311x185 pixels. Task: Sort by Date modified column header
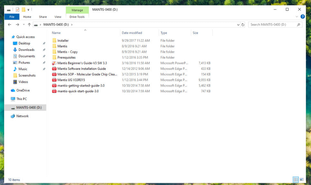[x=139, y=33]
